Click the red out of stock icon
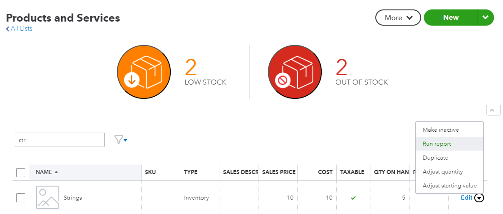Image resolution: width=503 pixels, height=214 pixels. [x=294, y=71]
